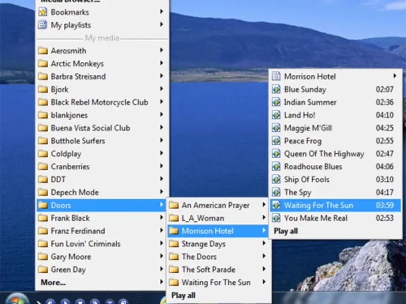Play the Queen Of The Highway track
This screenshot has width=406, height=304.
coord(335,154)
